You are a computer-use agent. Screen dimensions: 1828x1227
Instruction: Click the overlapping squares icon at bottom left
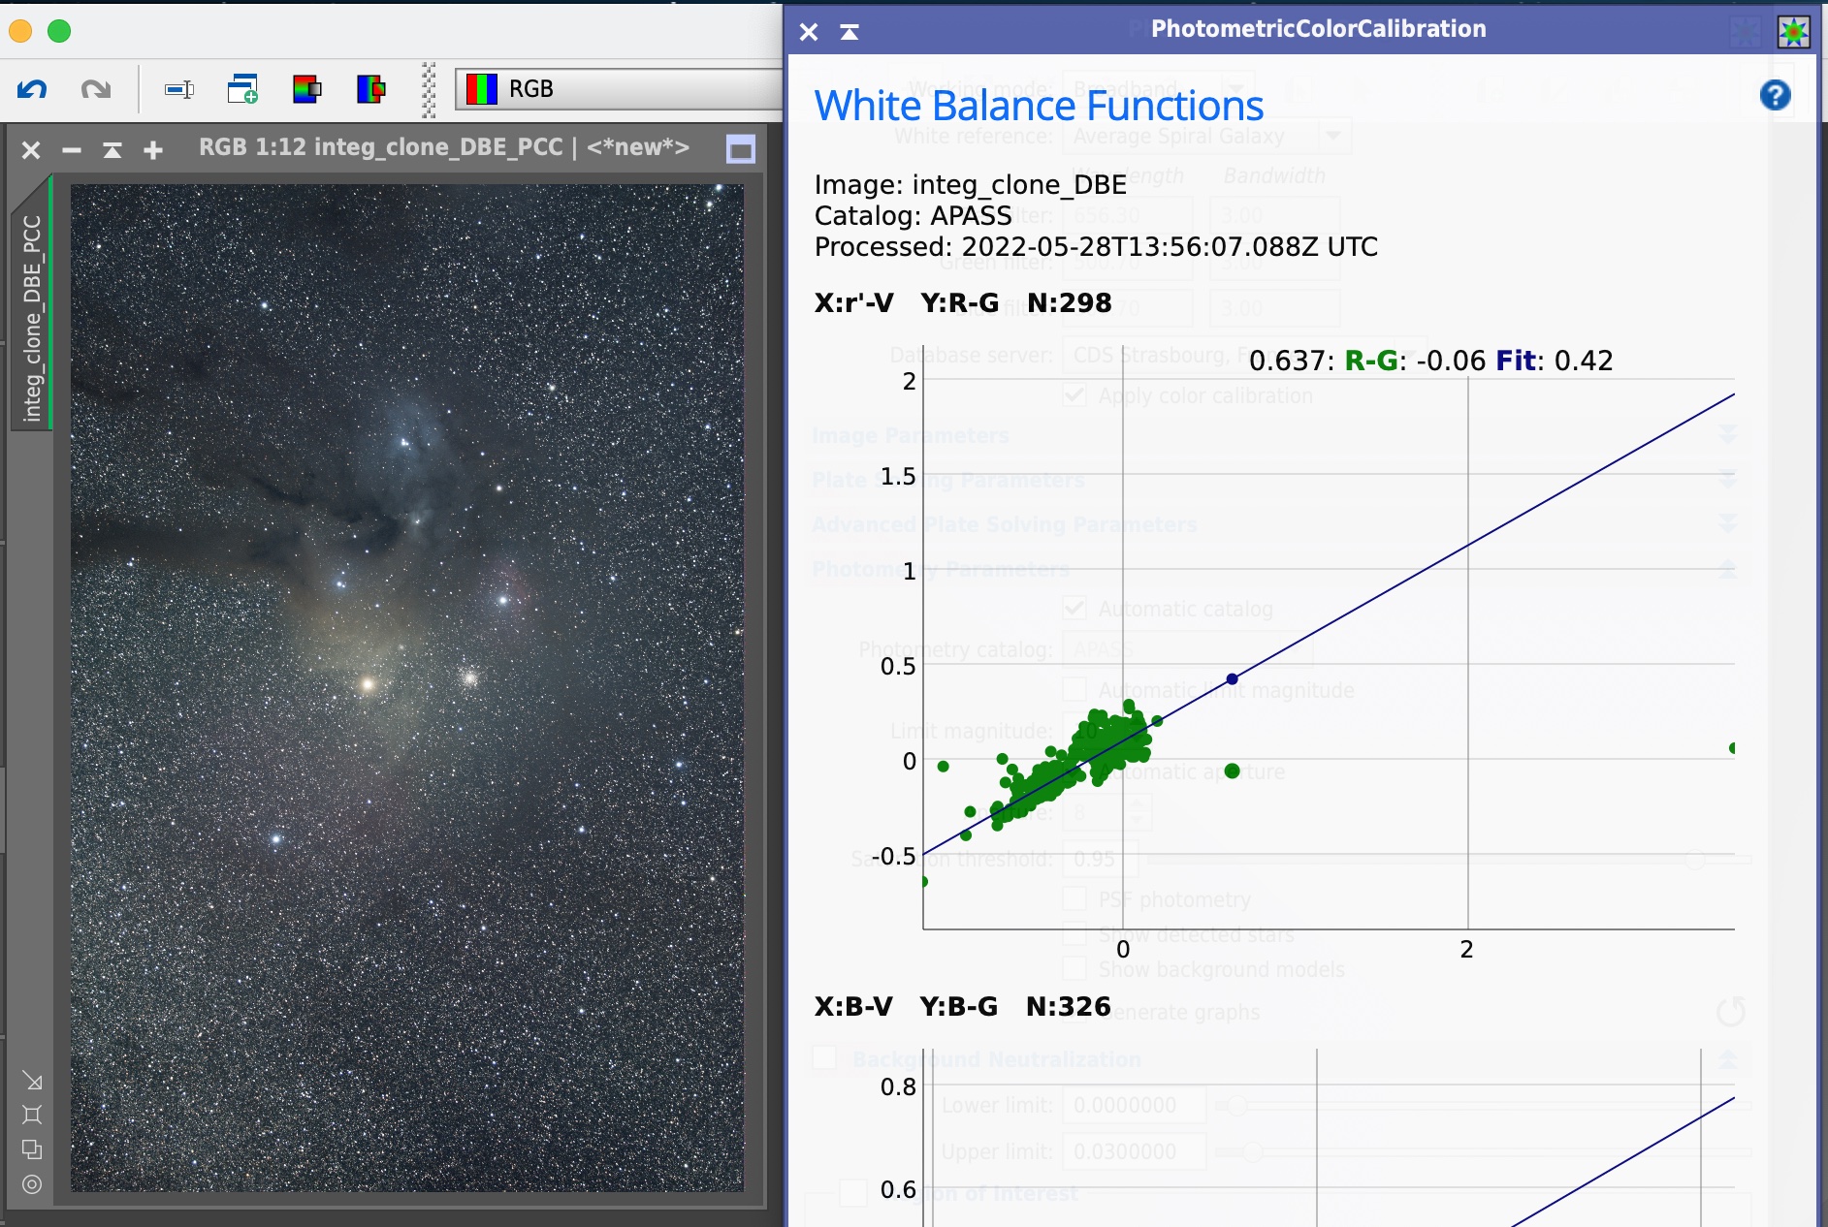(32, 1149)
